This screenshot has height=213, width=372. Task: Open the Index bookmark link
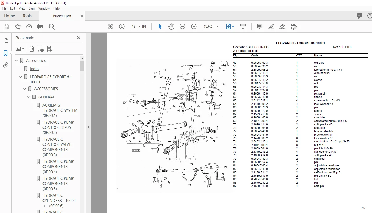35,69
